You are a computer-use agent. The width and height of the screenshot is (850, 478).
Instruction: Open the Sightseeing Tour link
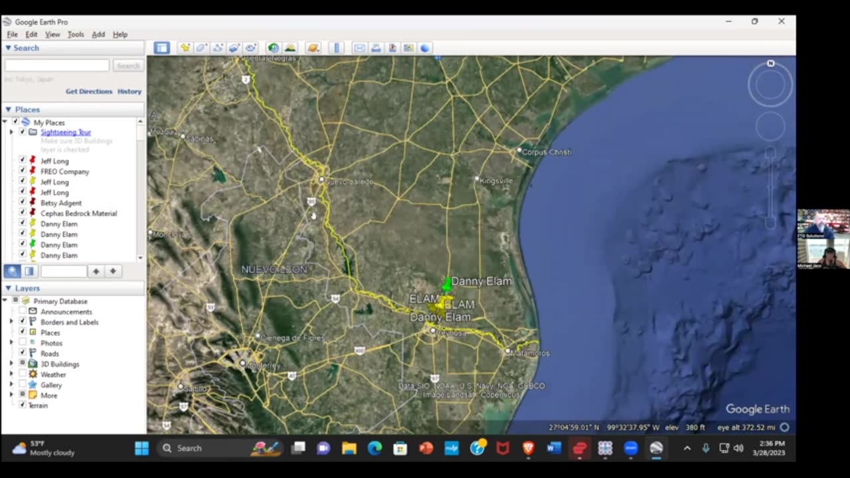point(66,132)
